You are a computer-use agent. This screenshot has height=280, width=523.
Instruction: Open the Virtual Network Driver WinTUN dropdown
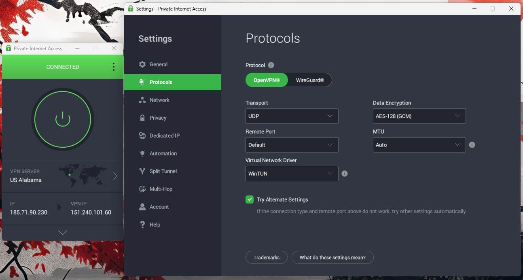pyautogui.click(x=292, y=174)
